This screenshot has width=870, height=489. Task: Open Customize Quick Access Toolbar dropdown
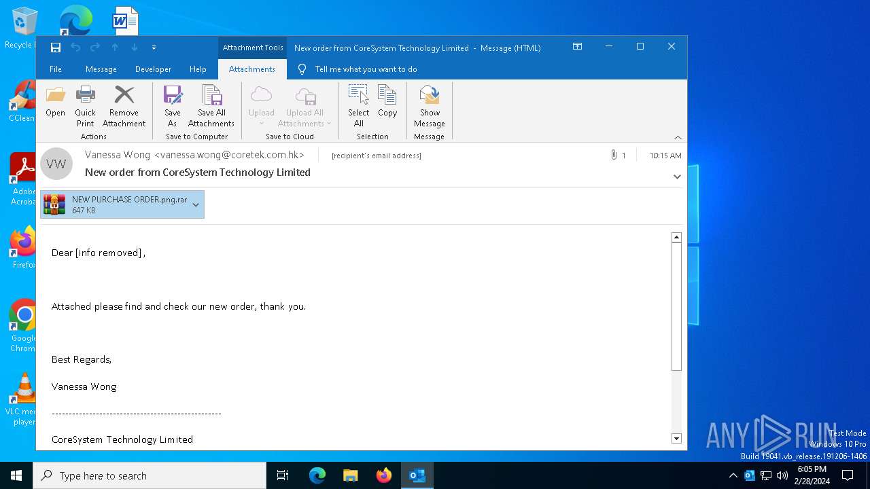coord(154,48)
